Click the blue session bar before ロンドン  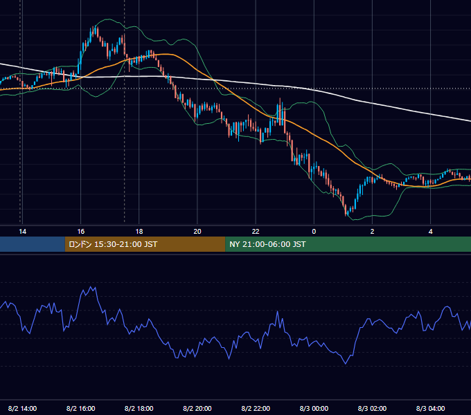coord(33,244)
